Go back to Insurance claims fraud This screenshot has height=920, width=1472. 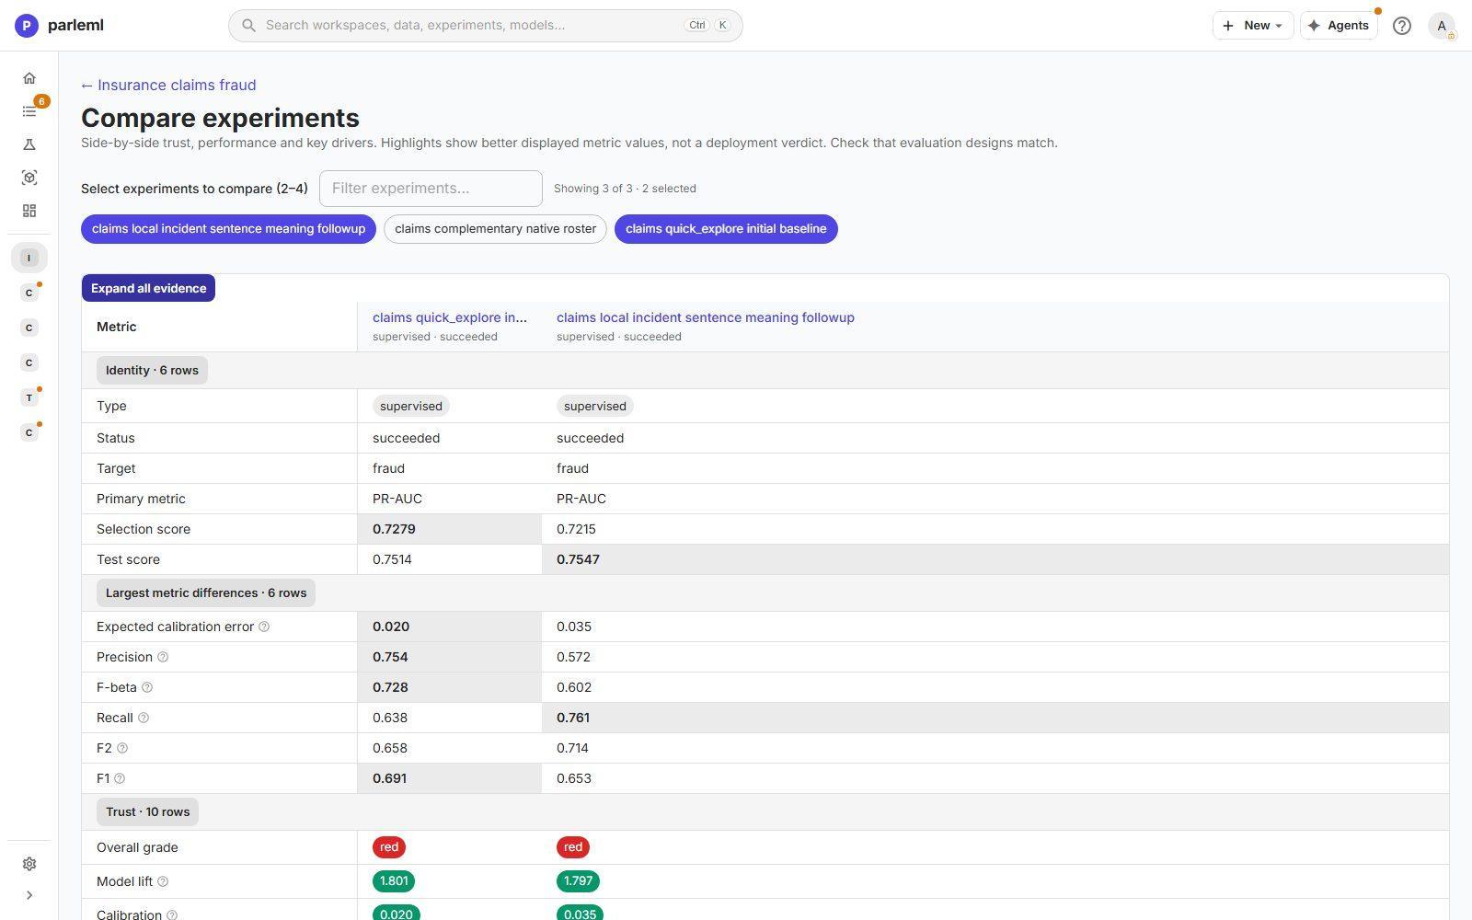click(168, 85)
